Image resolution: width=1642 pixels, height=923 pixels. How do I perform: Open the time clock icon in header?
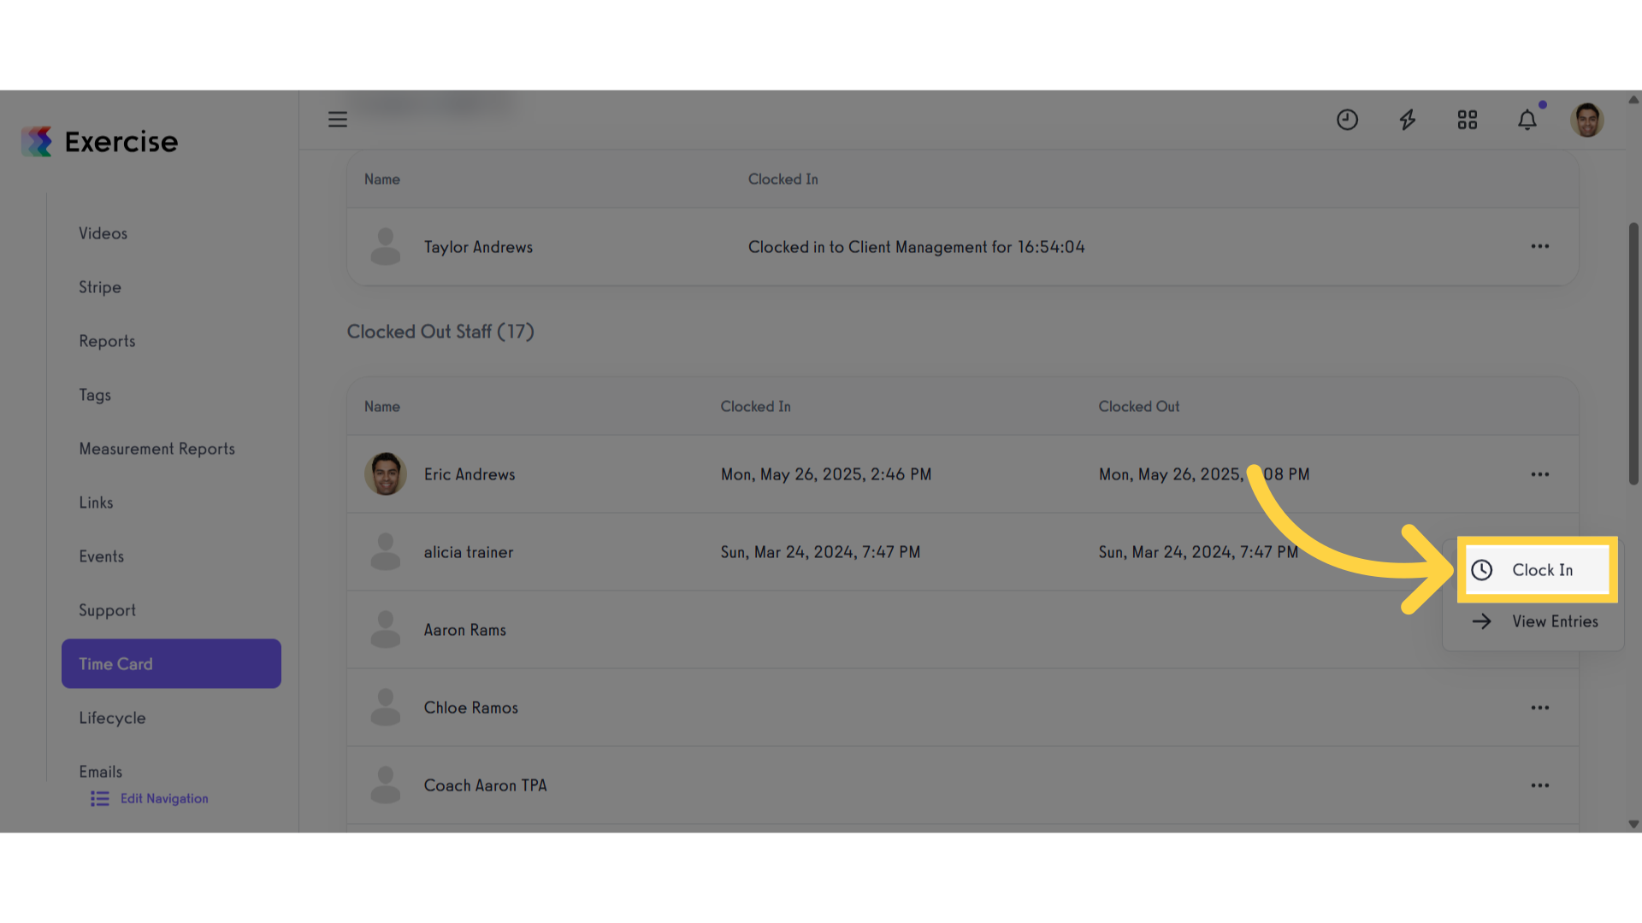[1347, 120]
